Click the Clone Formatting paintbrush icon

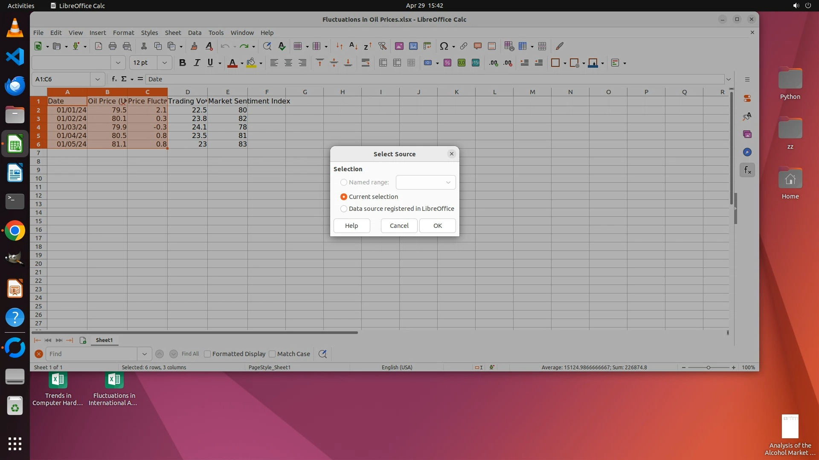tap(194, 46)
